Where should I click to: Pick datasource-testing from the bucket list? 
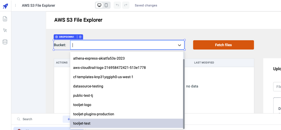88,86
